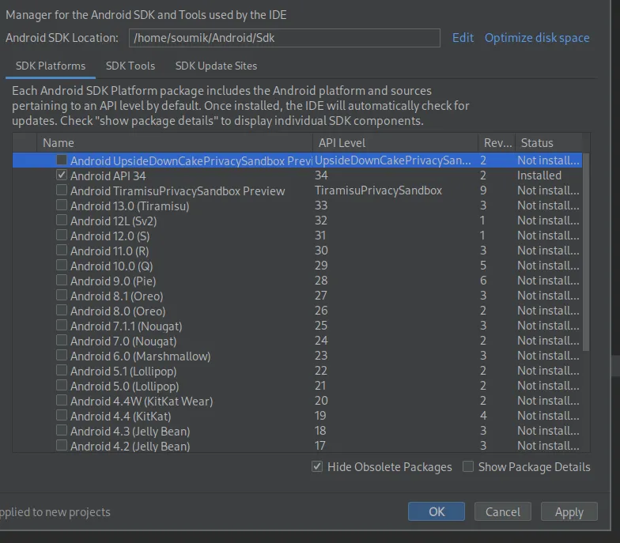Select the SDK Platforms tab
Screen dimensions: 620x543
pos(51,66)
